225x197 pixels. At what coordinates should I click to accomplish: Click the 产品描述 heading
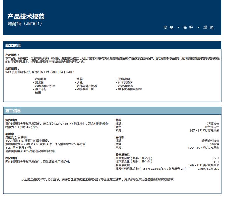coord(12,55)
